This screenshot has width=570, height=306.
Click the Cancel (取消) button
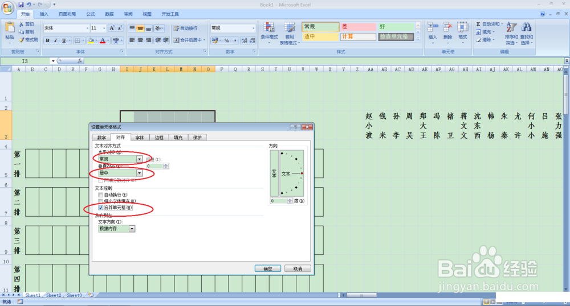click(298, 268)
